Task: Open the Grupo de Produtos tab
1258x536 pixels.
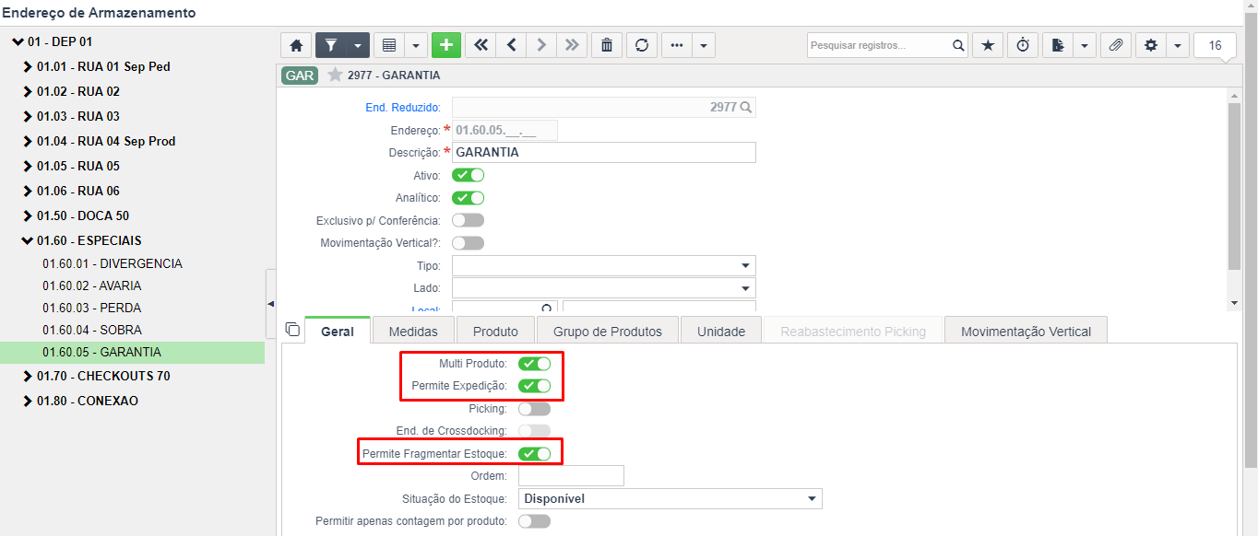Action: click(x=608, y=331)
